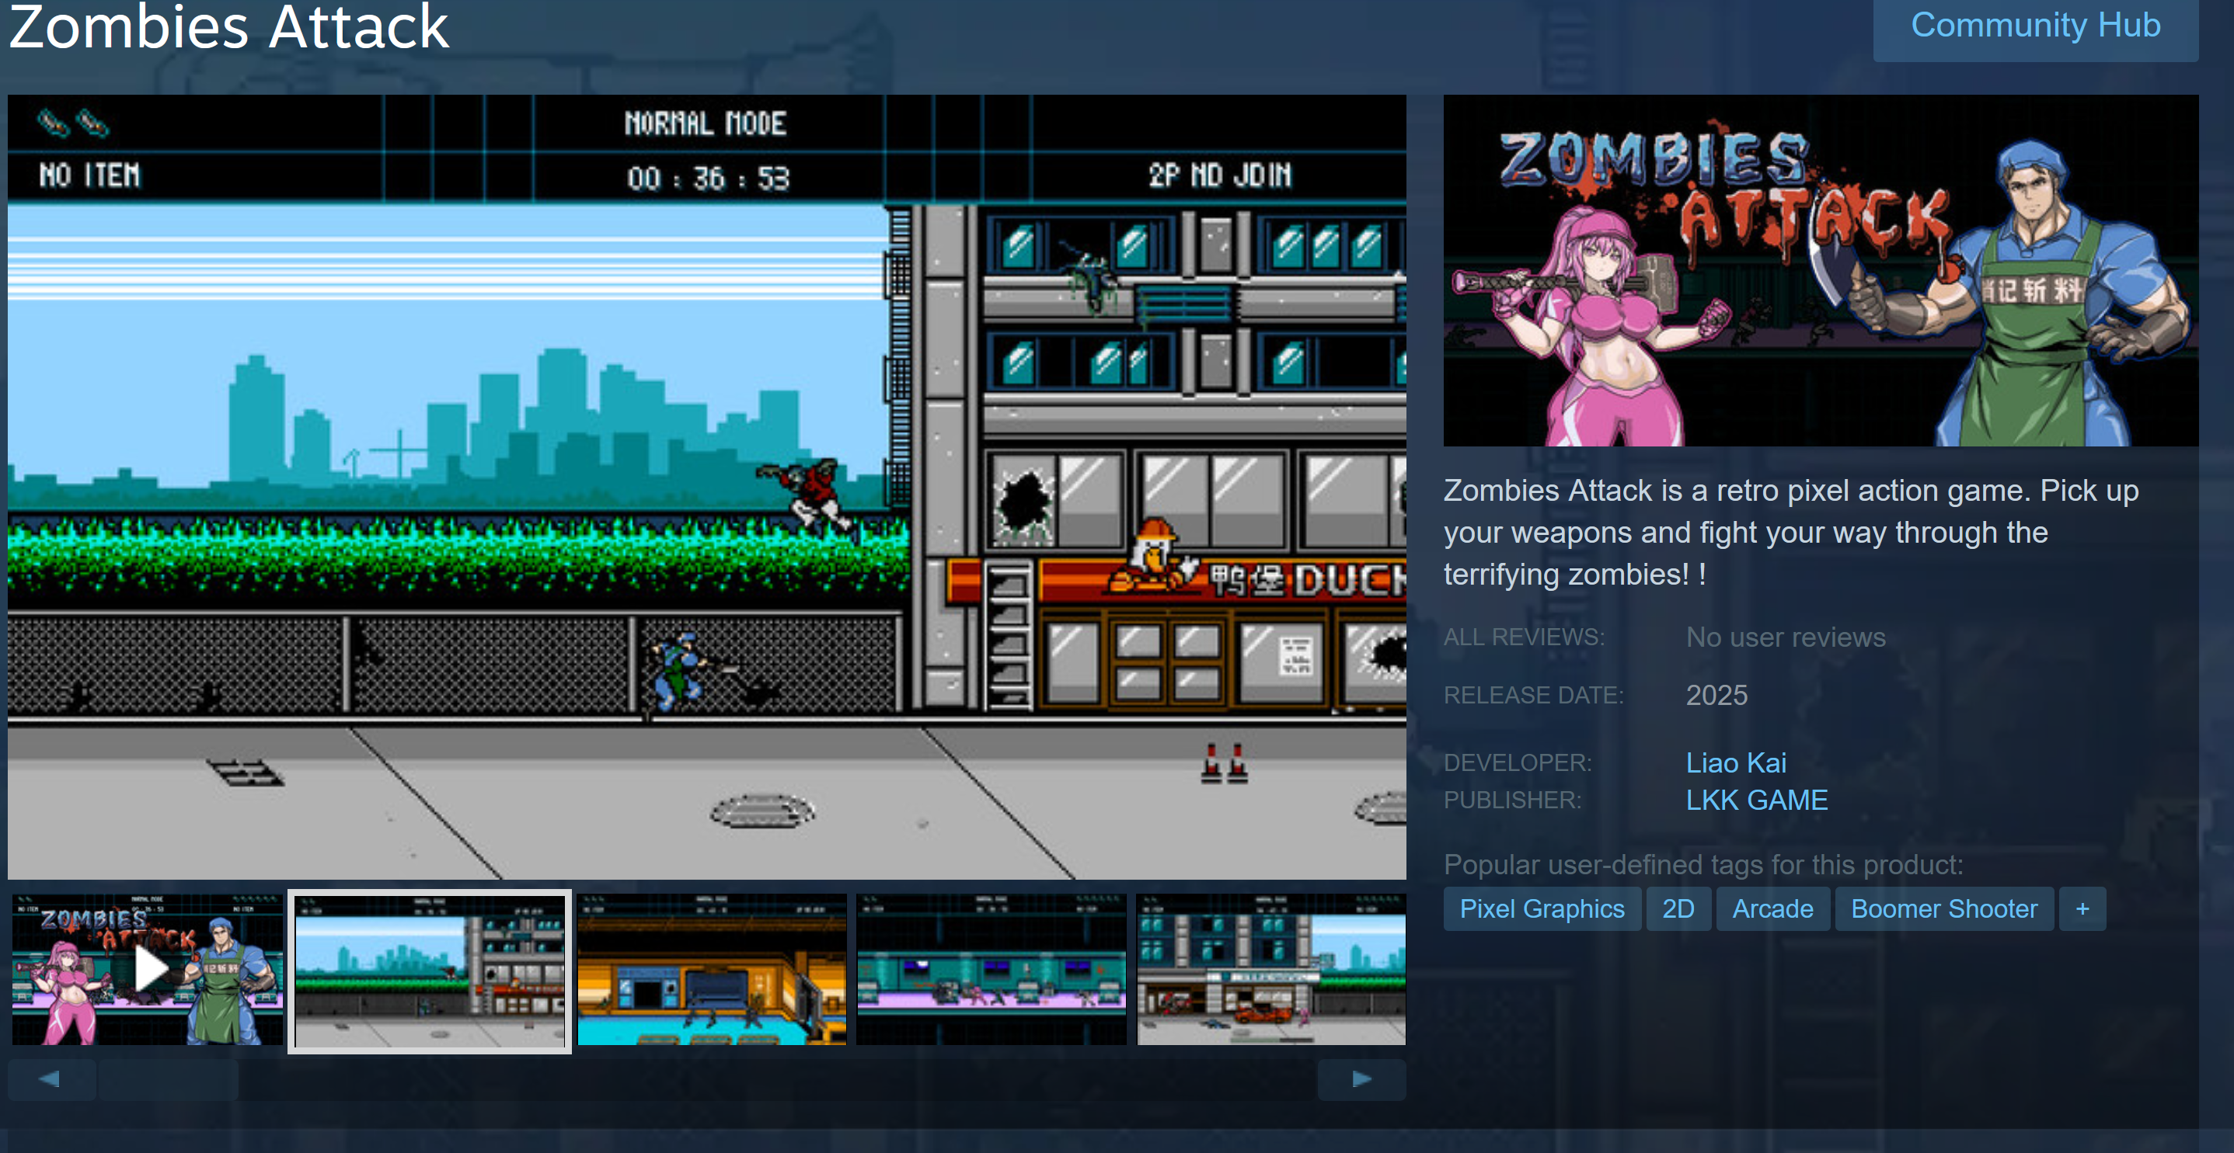Click the 'DEVELOPER:' label

(1518, 763)
